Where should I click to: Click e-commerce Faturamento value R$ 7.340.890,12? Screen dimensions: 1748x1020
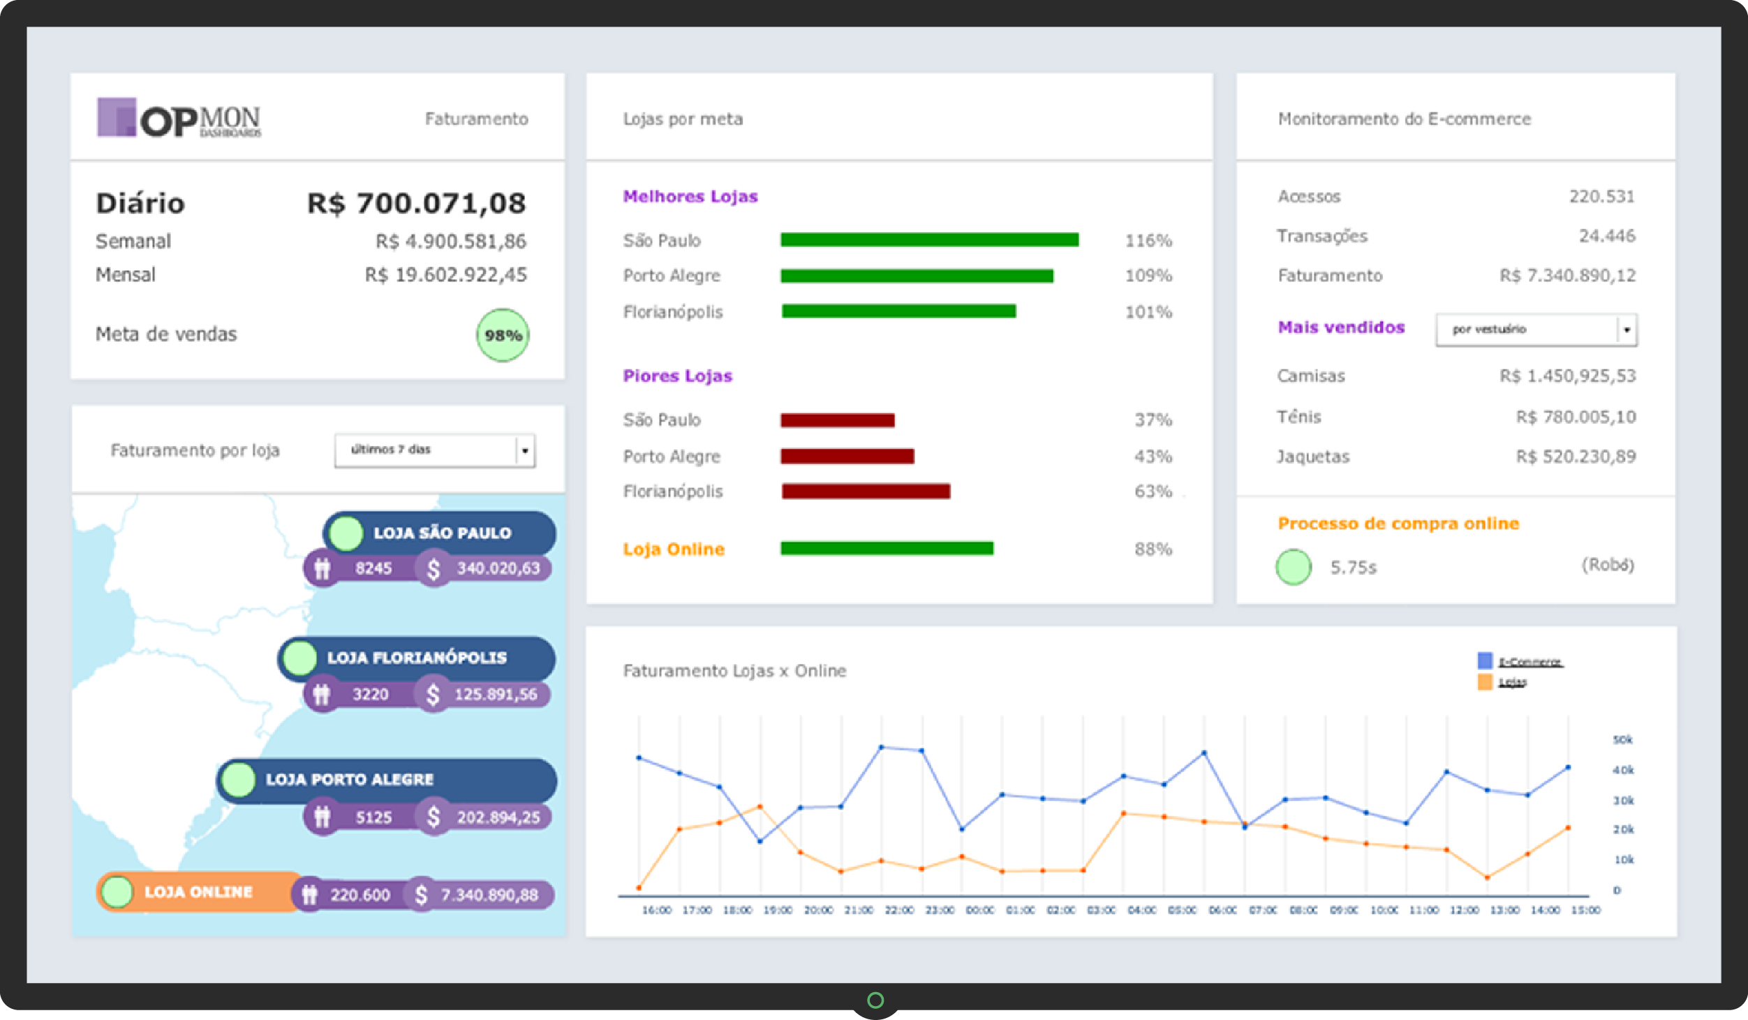point(1568,276)
